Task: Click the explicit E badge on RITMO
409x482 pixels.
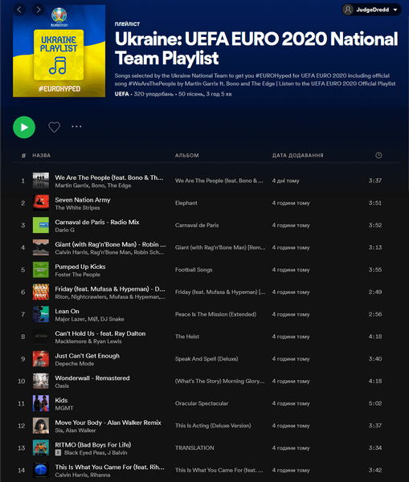Action: [x=58, y=453]
